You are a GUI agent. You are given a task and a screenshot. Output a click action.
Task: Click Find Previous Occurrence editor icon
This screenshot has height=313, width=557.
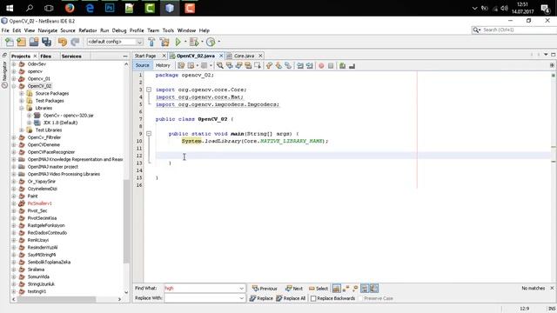pos(230,66)
